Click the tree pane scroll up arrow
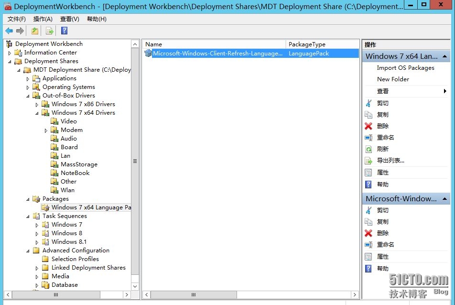 (135, 44)
